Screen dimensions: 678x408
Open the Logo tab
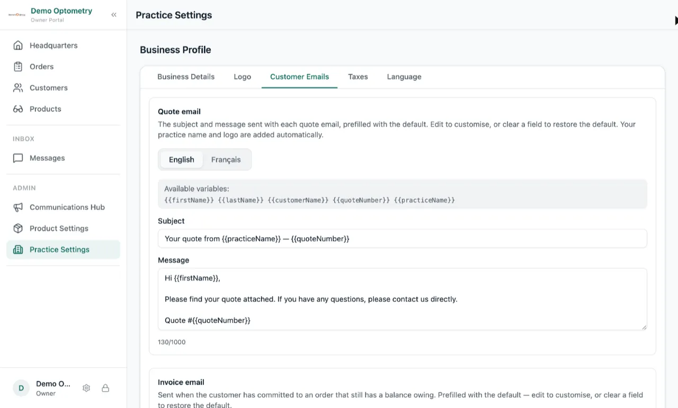pyautogui.click(x=242, y=77)
